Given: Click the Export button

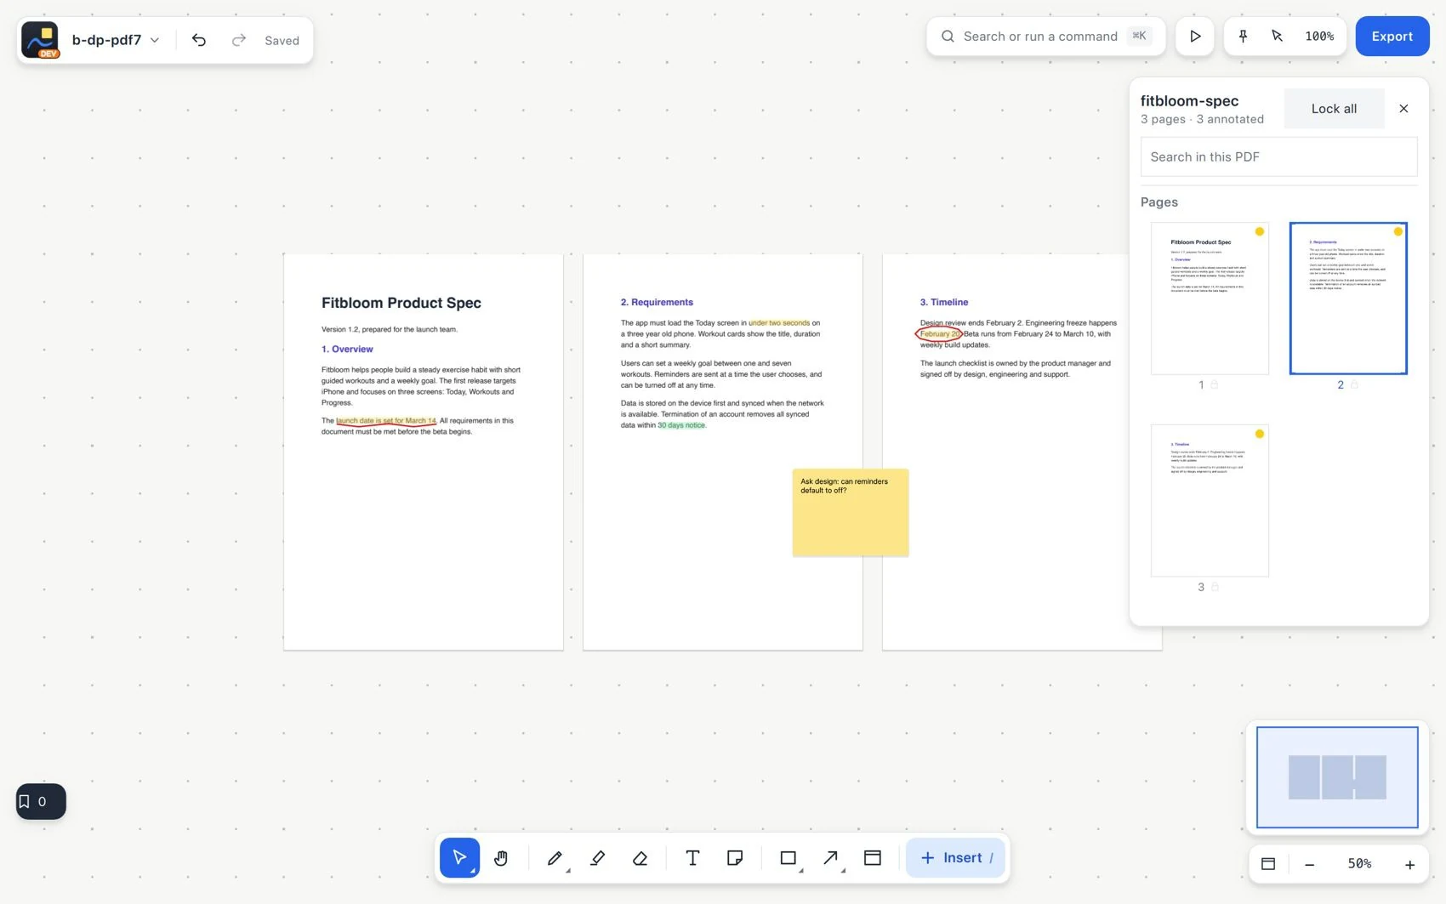Looking at the screenshot, I should click(1392, 36).
